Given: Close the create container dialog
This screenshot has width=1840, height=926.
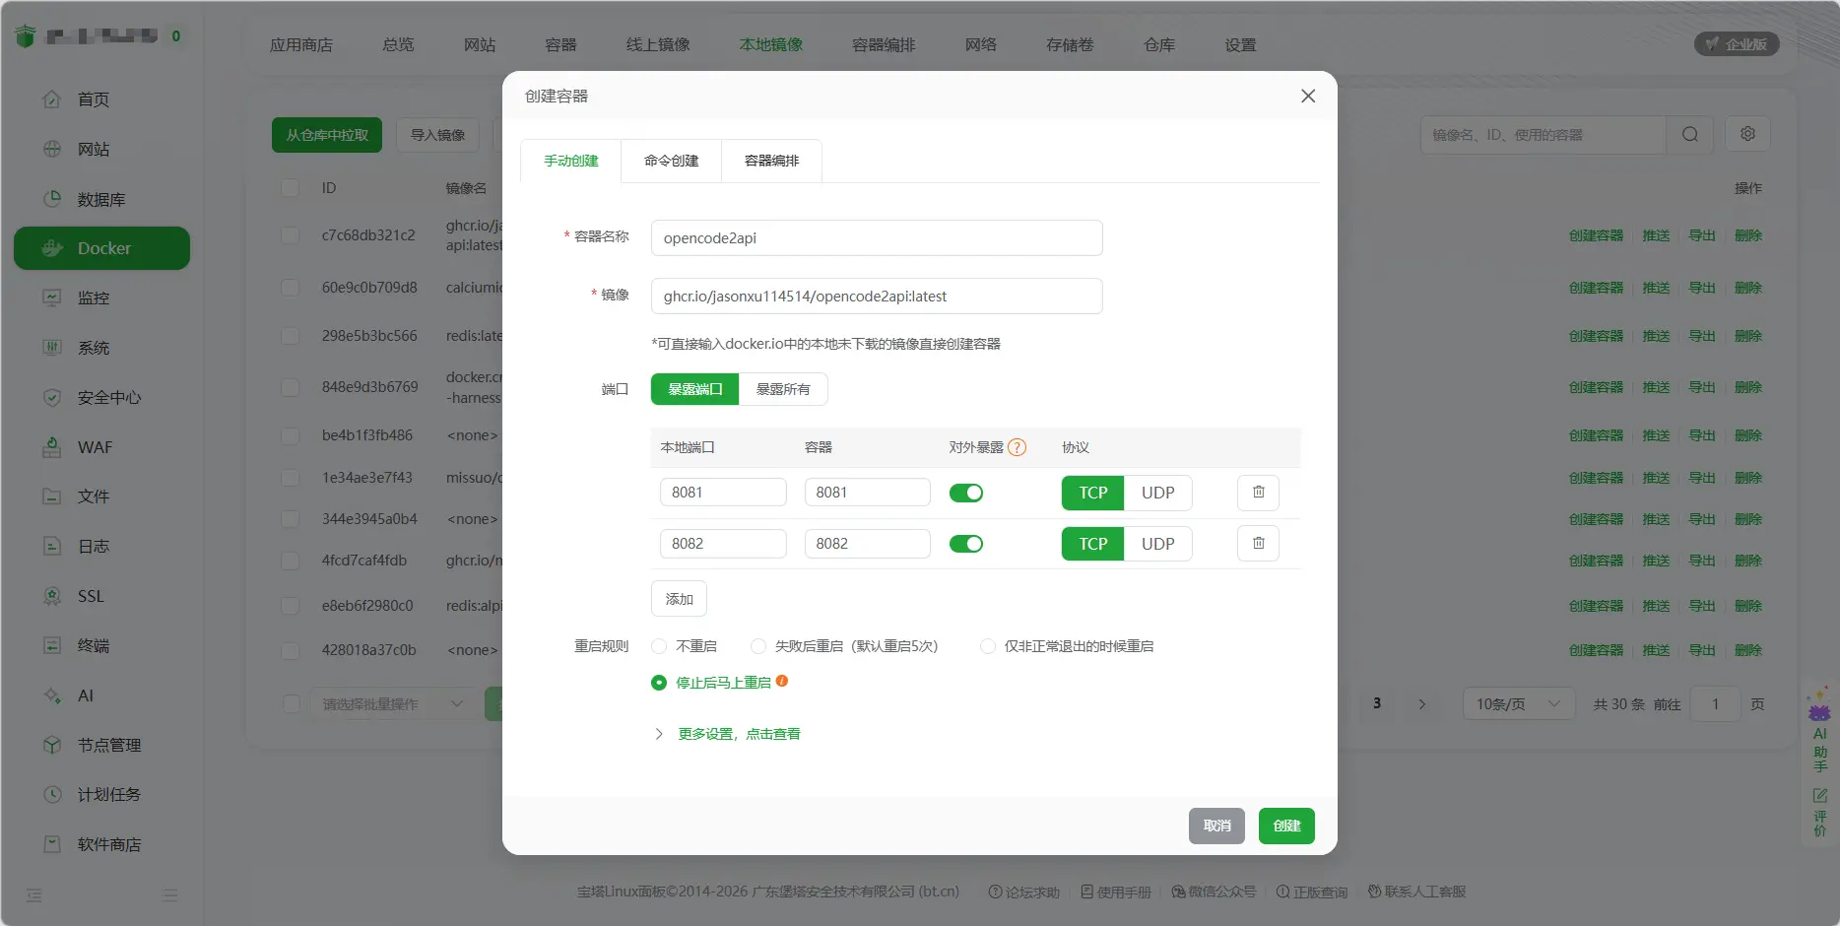Looking at the screenshot, I should tap(1308, 96).
